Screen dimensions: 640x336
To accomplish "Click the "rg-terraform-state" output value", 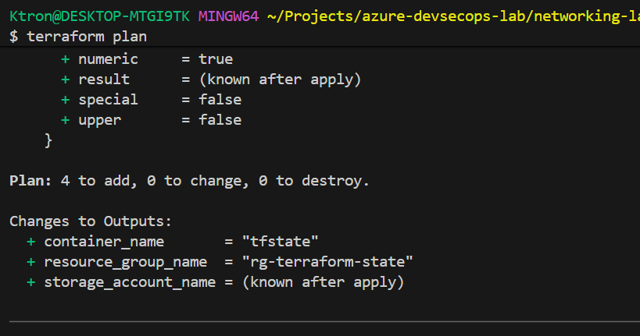I will [327, 262].
